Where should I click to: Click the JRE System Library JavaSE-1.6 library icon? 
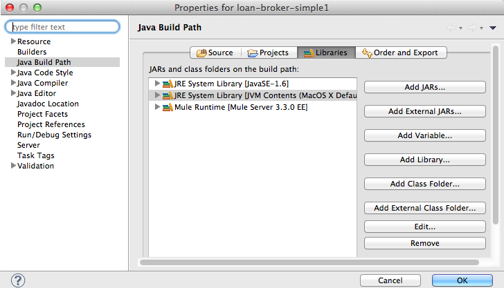[x=168, y=84]
